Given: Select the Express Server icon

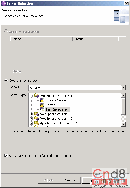Looking at the screenshot, I should click(x=42, y=100).
